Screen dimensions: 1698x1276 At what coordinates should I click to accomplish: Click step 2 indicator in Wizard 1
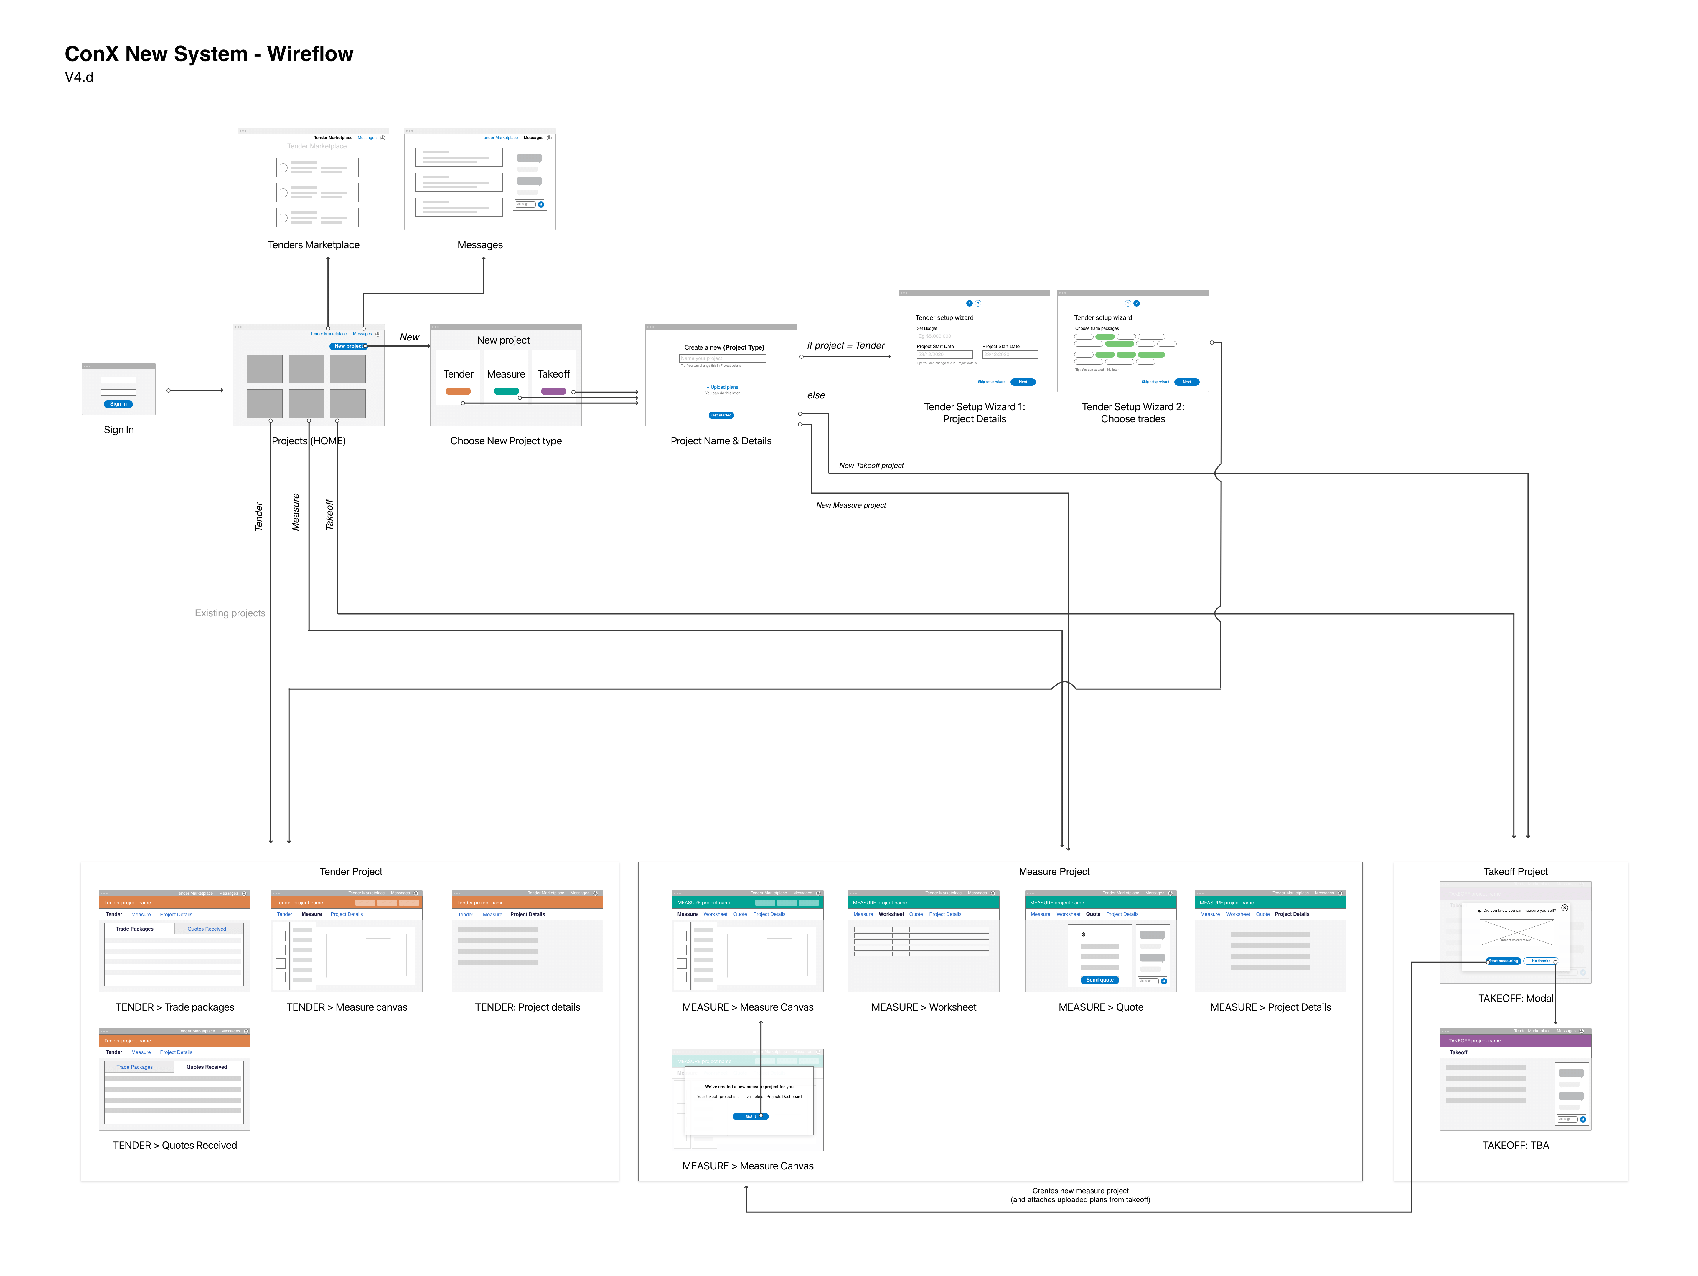(978, 303)
